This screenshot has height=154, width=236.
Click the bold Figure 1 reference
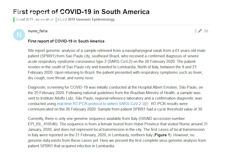pyautogui.click(x=162, y=135)
